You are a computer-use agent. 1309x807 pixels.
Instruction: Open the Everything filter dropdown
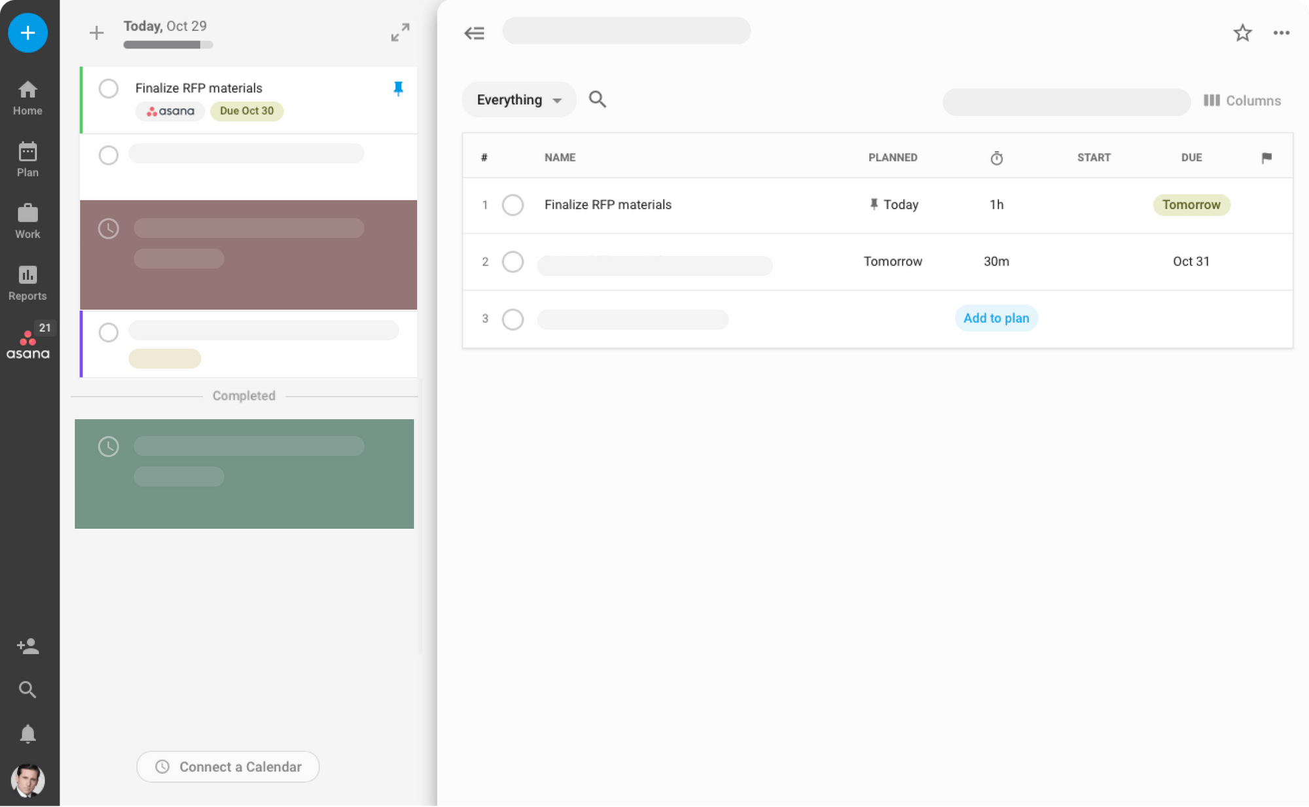pos(518,99)
